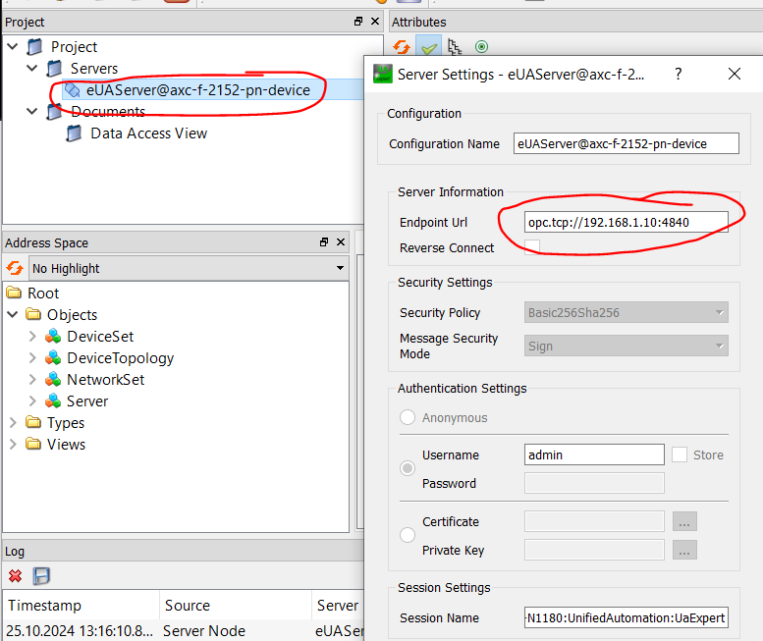Close the Address Space panel
The height and width of the screenshot is (641, 763).
pos(341,242)
